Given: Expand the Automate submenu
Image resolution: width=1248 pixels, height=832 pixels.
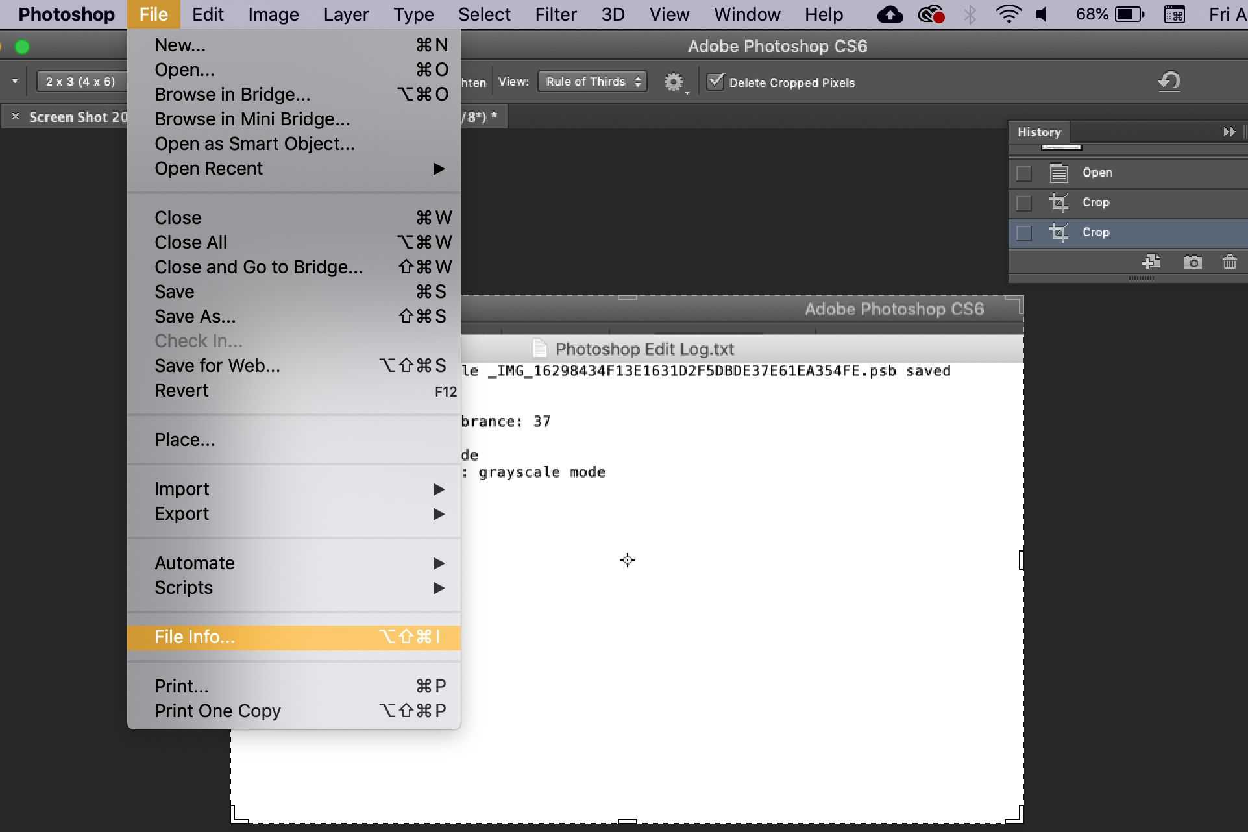Looking at the screenshot, I should coord(294,563).
